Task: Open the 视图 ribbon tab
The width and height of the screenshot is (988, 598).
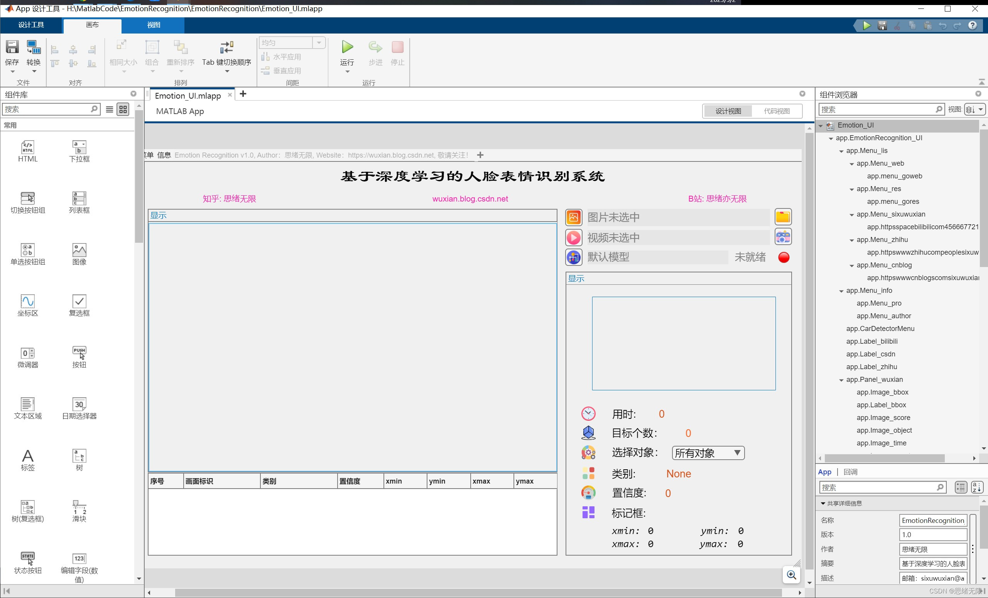Action: (153, 25)
